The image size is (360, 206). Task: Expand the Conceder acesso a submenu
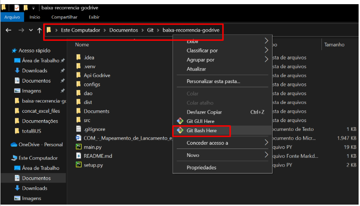(267, 143)
